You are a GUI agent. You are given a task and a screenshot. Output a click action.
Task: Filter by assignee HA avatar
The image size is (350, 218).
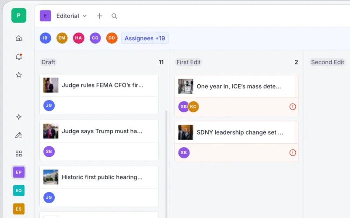click(x=79, y=38)
